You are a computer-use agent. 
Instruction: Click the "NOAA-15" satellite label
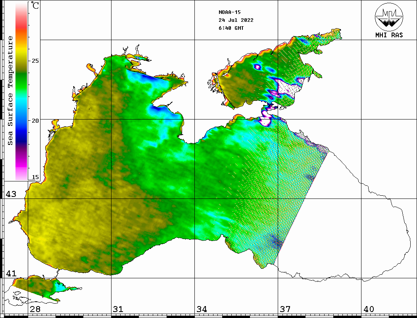point(230,12)
